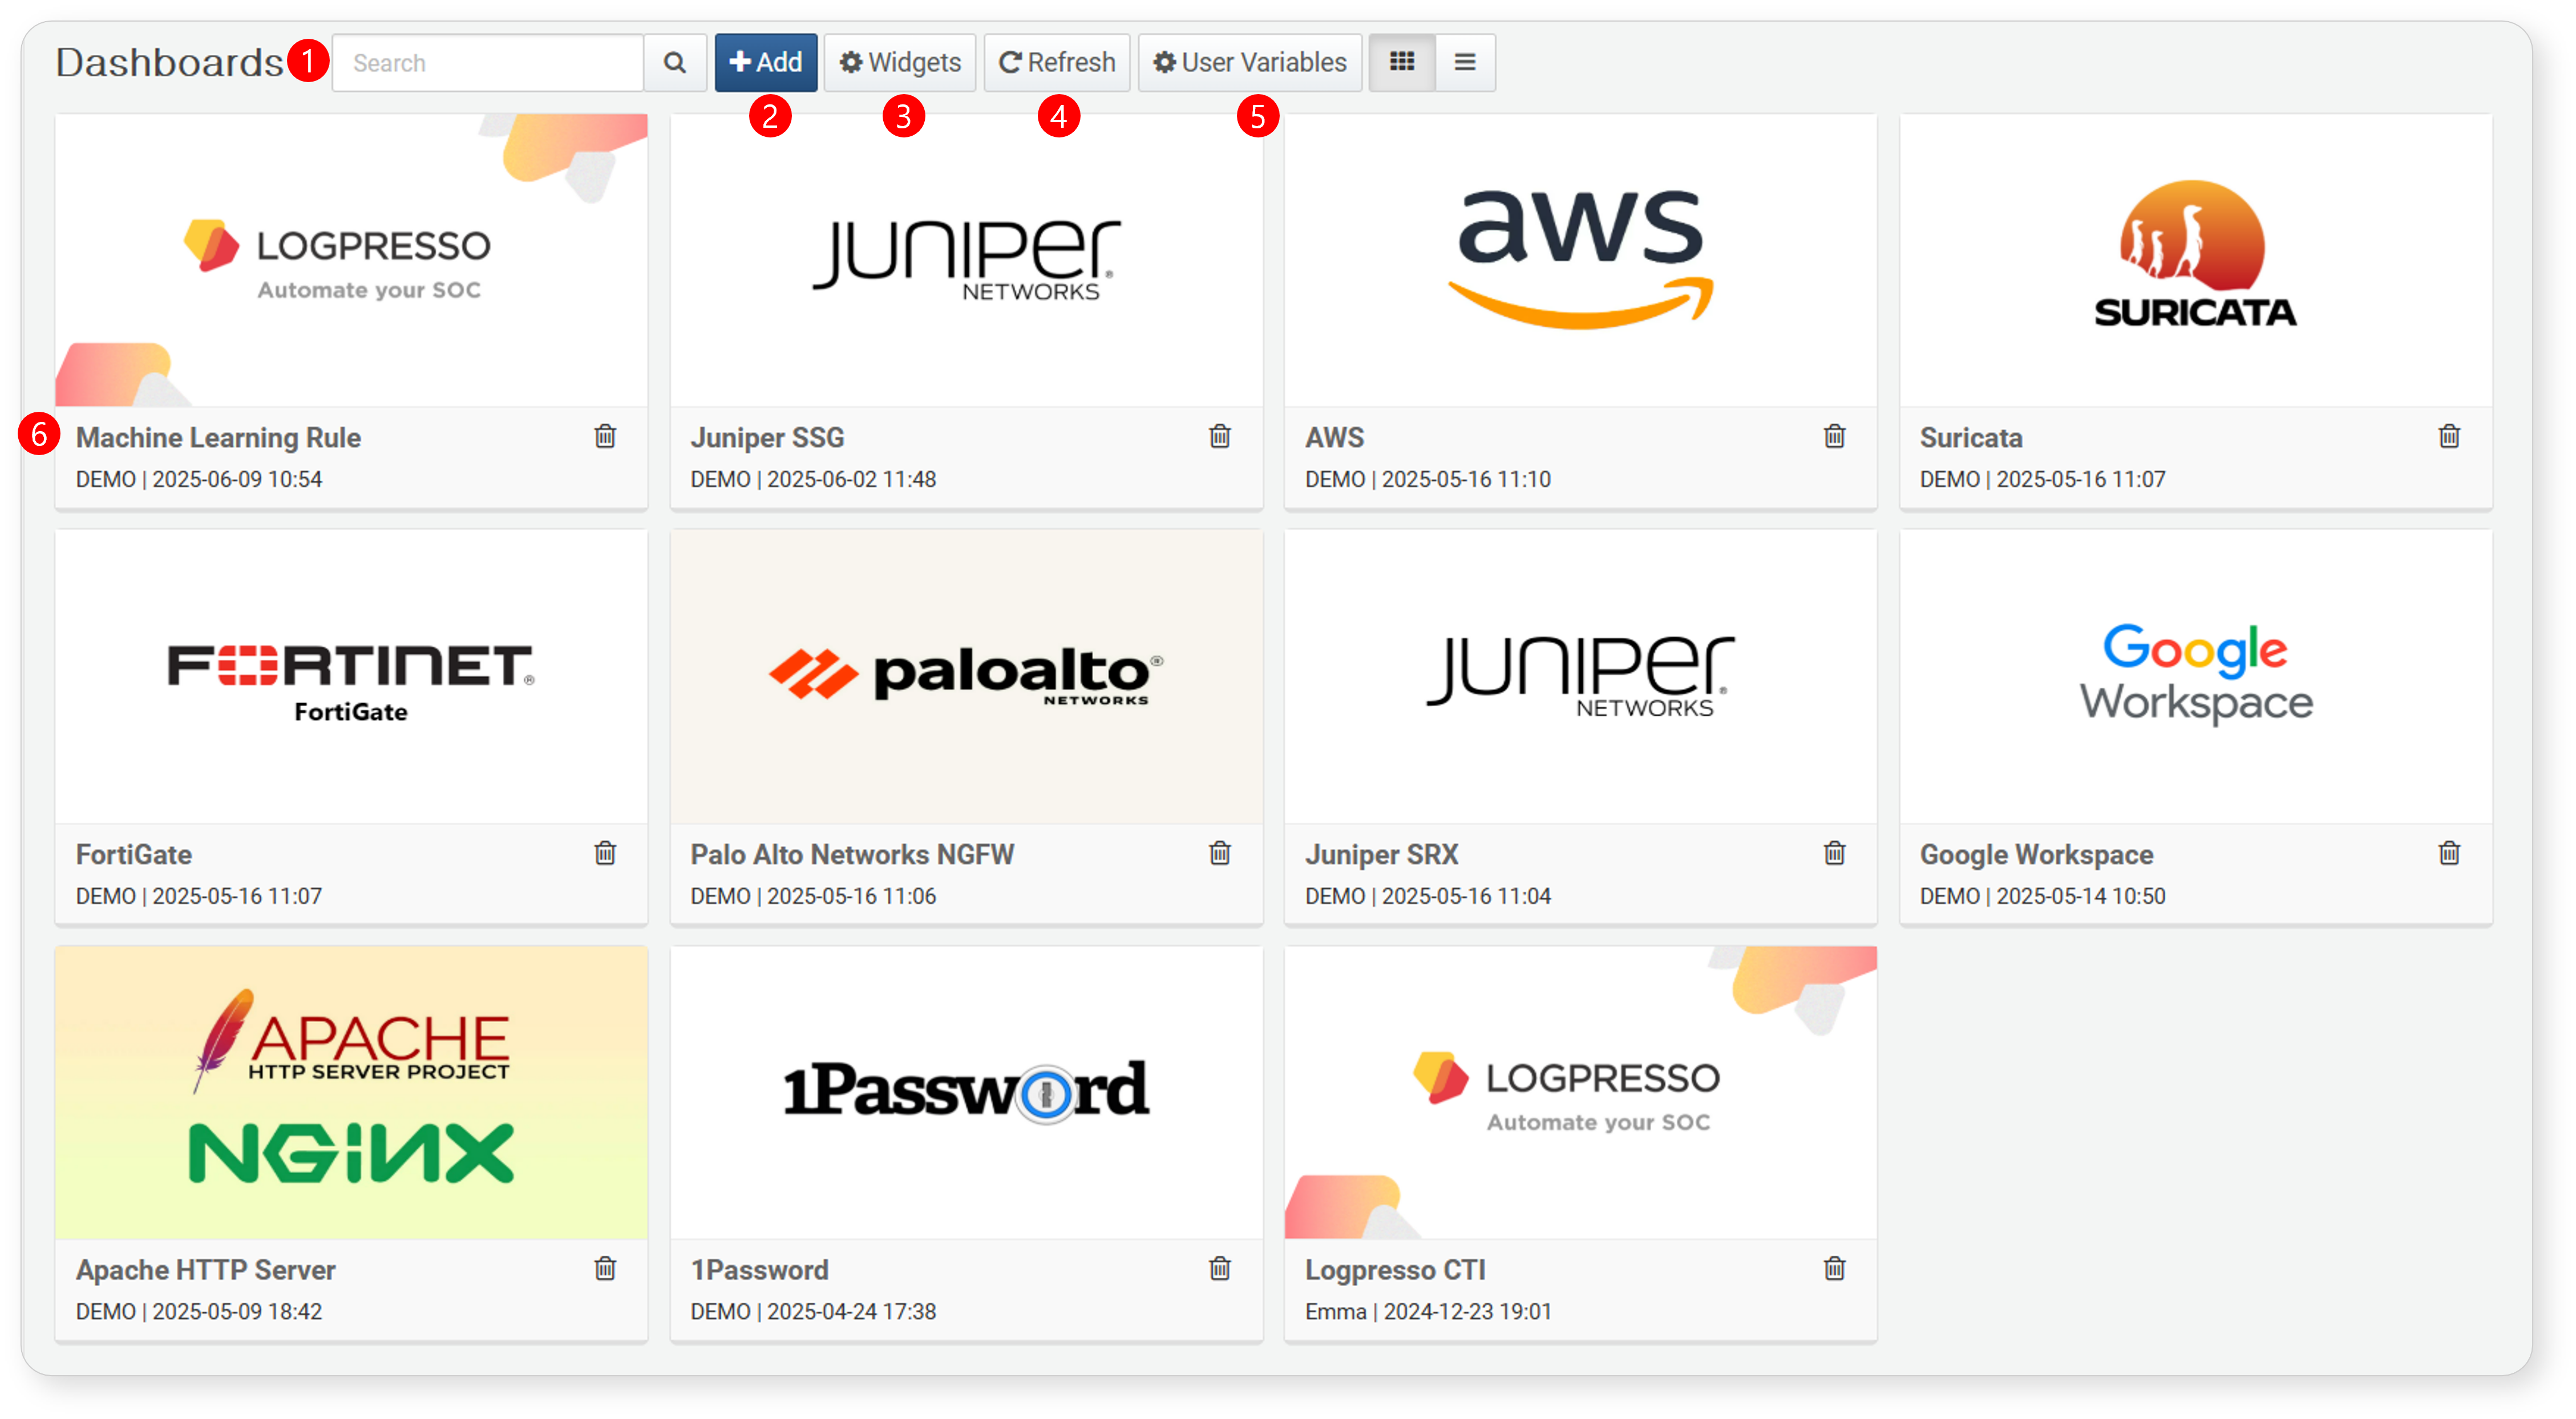This screenshot has height=1419, width=2576.
Task: Click text 'DEMO | 2025-05-09 18:42'
Action: point(199,1312)
